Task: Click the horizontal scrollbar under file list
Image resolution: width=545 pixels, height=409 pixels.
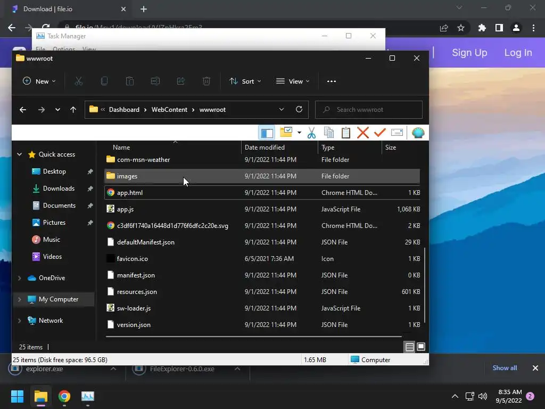Action: [254, 337]
